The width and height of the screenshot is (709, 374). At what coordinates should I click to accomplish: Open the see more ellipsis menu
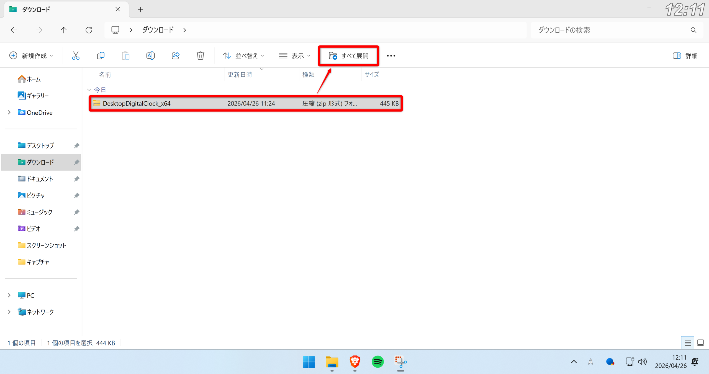tap(391, 56)
